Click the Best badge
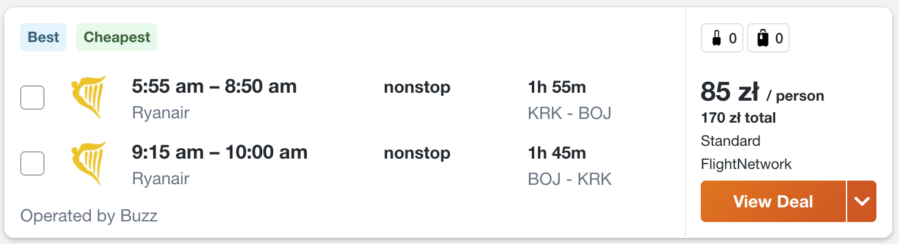 tap(43, 37)
